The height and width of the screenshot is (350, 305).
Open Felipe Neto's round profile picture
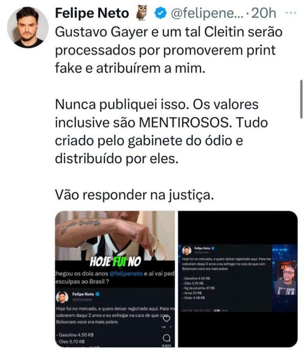(x=28, y=27)
